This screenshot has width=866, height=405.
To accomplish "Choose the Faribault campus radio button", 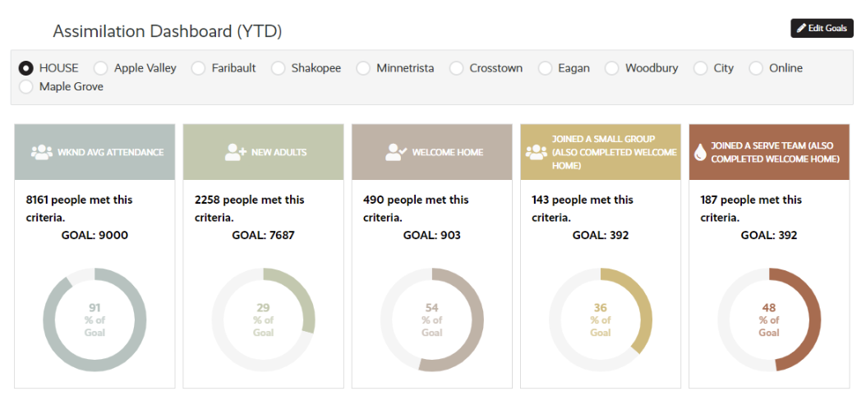I will (198, 68).
